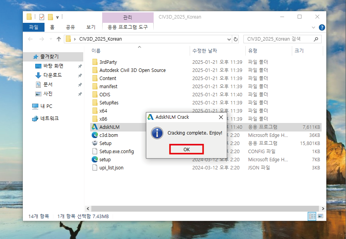Click the horizontal scrollbar track
This screenshot has width=346, height=239.
(205, 208)
